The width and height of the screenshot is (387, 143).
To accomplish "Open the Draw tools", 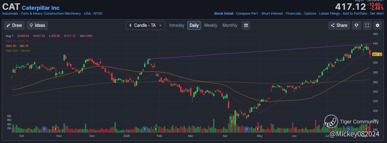I will (x=14, y=25).
